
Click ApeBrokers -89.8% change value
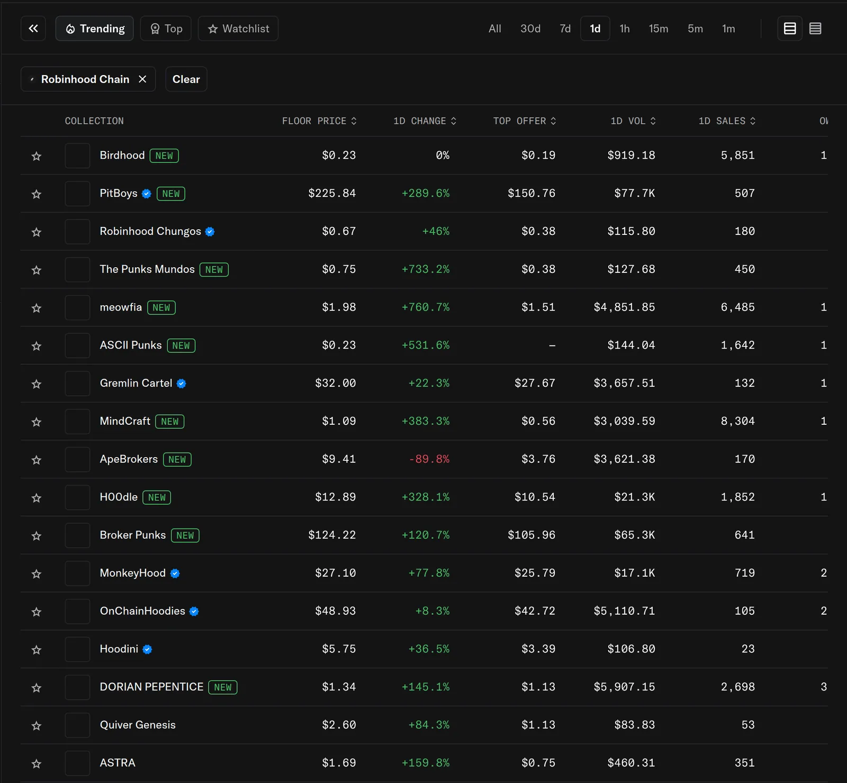(x=429, y=459)
